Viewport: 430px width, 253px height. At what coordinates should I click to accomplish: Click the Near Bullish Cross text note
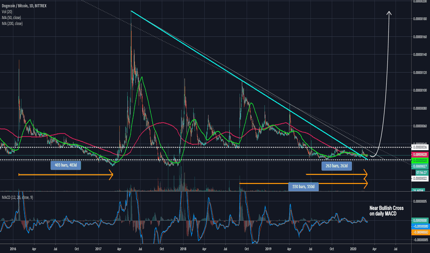point(386,211)
